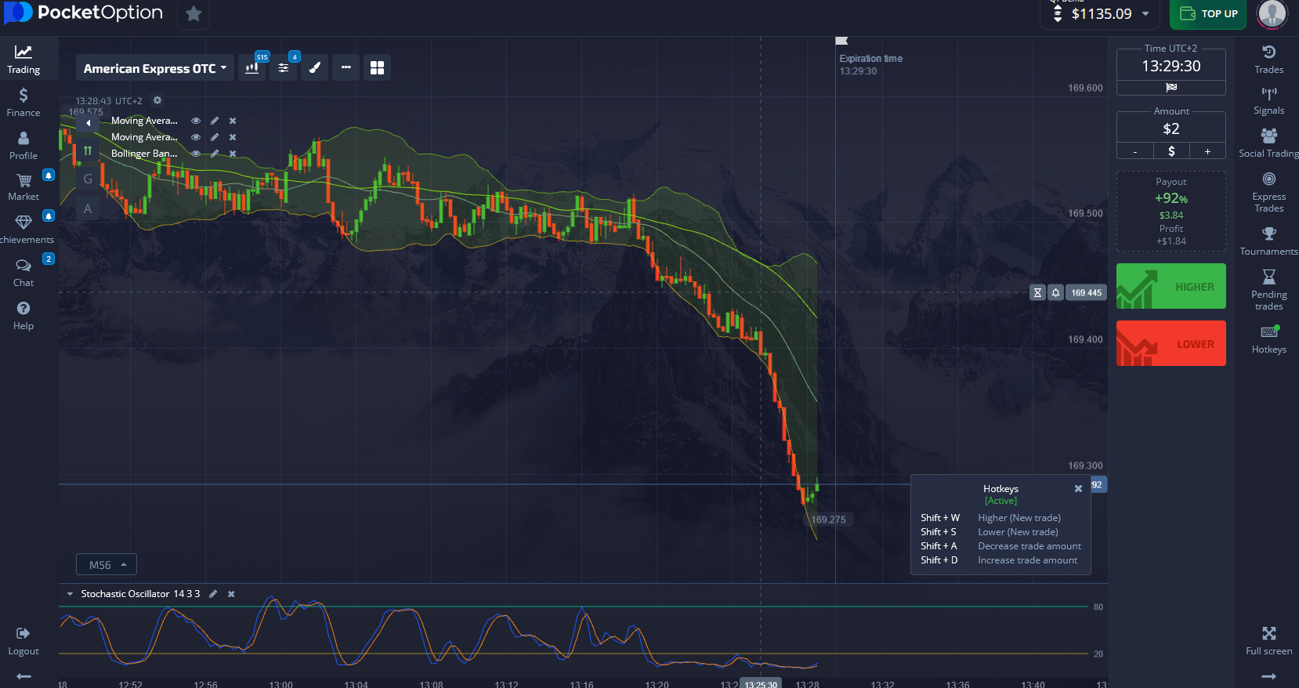Image resolution: width=1299 pixels, height=688 pixels.
Task: Click the trade amount field $2
Action: click(1171, 129)
